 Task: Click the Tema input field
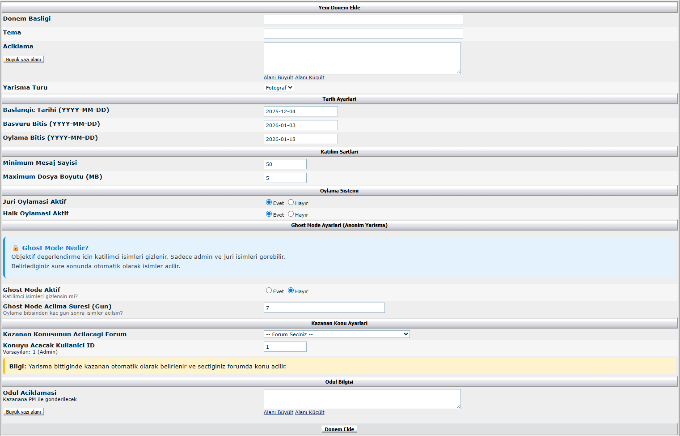pos(363,34)
